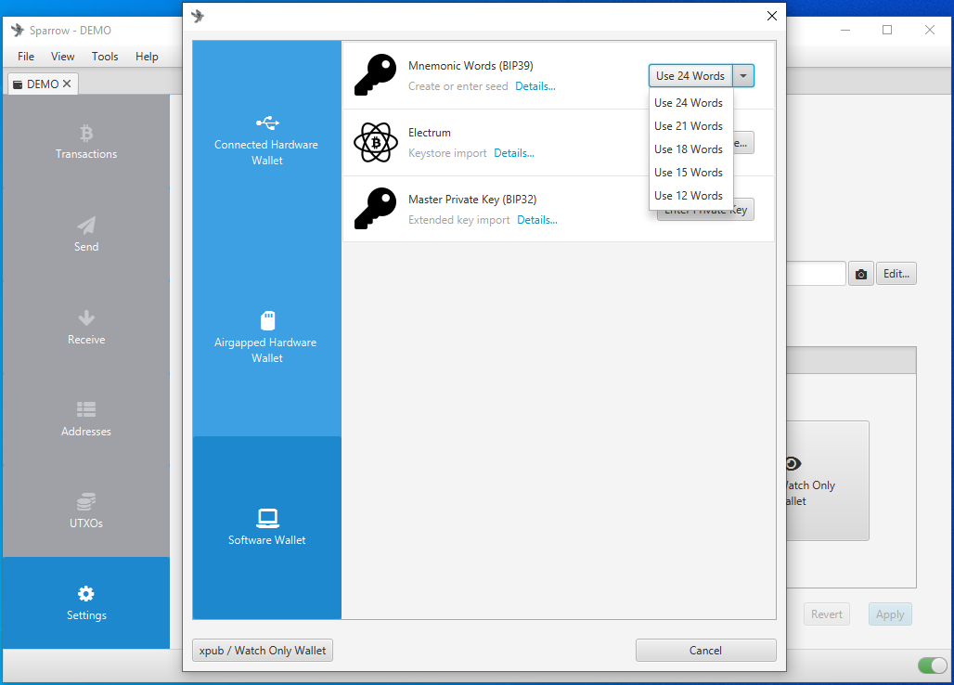Open the Receive section
Viewport: 954px width, 685px height.
click(85, 327)
